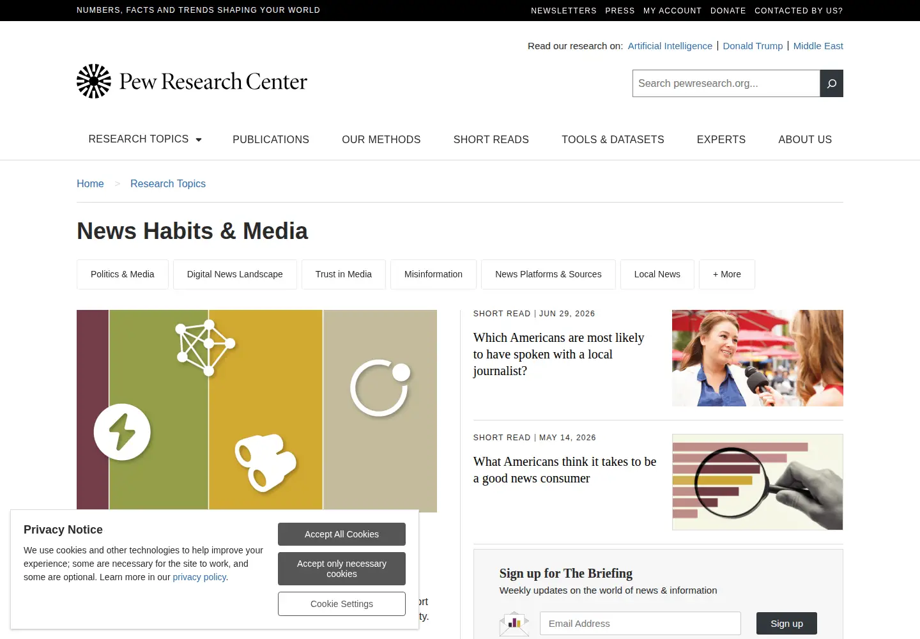The image size is (920, 639).
Task: Open the Experts page
Action: pyautogui.click(x=721, y=139)
